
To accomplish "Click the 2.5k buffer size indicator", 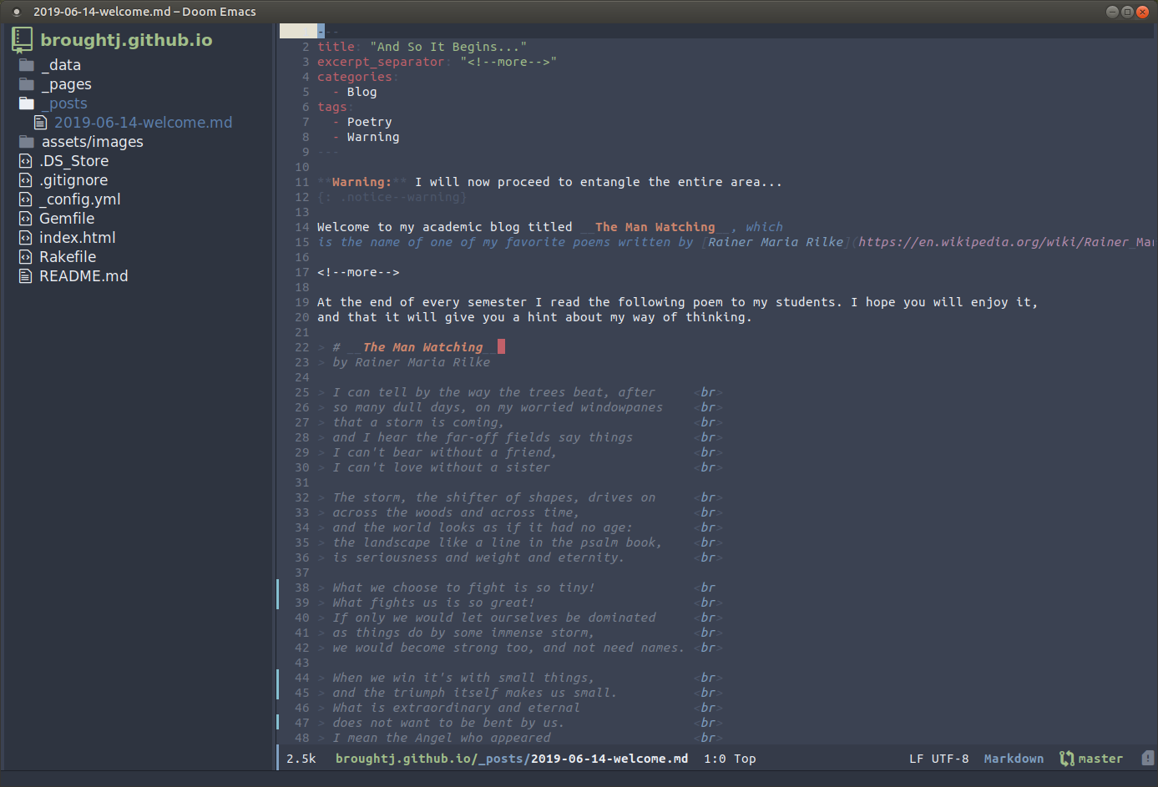I will [x=301, y=759].
